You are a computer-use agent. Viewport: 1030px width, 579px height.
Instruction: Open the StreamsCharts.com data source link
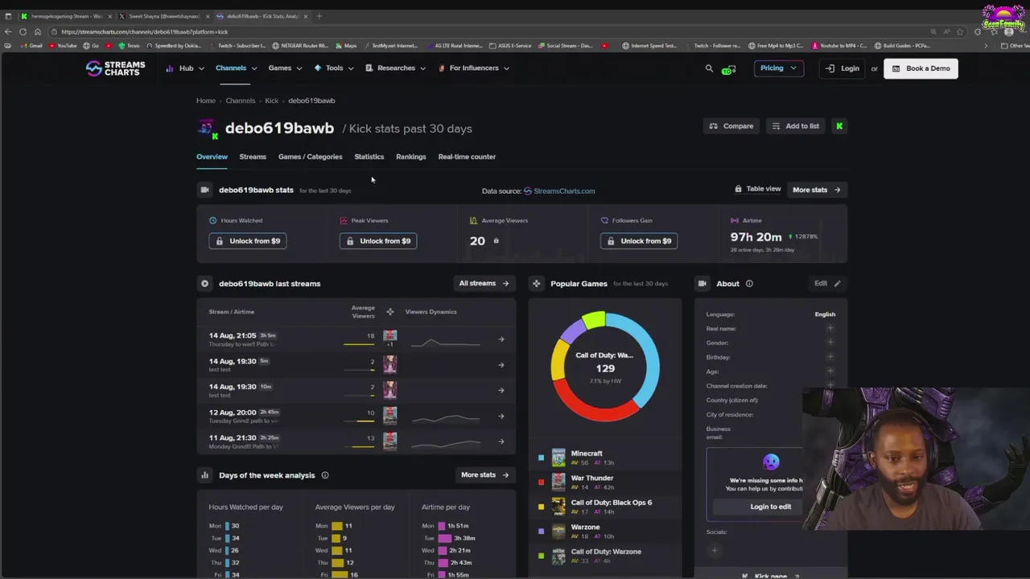(x=559, y=191)
